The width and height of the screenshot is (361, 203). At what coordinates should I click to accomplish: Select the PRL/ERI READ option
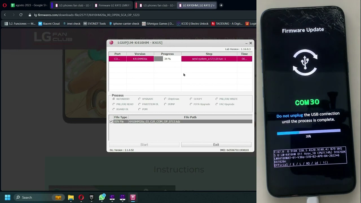click(x=123, y=104)
